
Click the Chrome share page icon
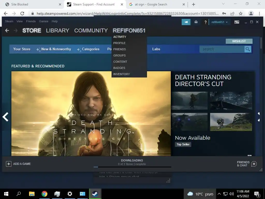click(232, 13)
